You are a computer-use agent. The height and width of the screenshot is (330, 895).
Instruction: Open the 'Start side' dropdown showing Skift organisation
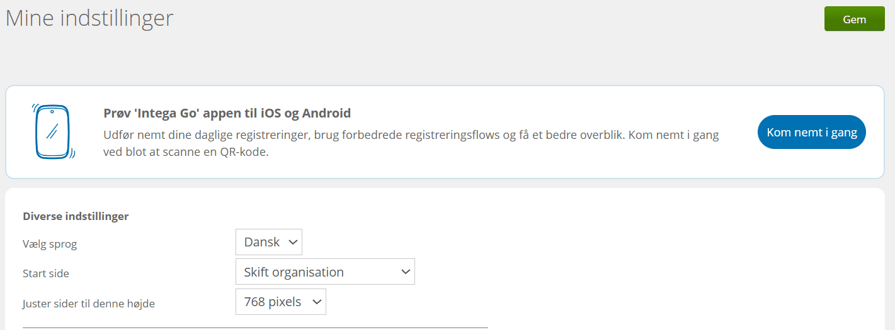pyautogui.click(x=325, y=272)
